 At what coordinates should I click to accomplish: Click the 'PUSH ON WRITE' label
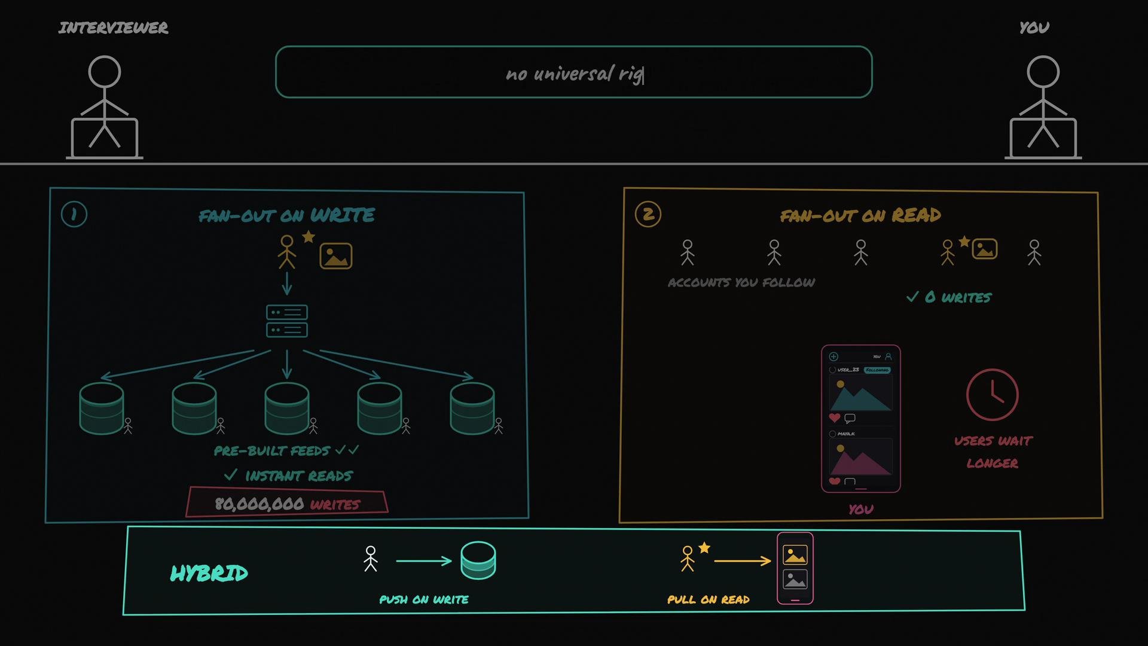click(424, 599)
